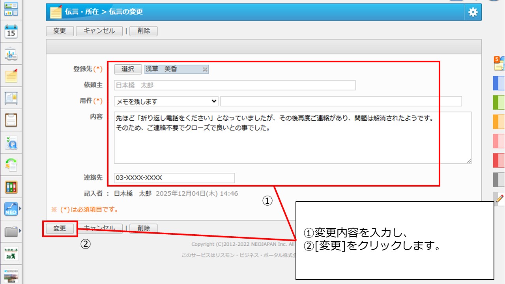Click the 変更 button below the form

(60, 228)
